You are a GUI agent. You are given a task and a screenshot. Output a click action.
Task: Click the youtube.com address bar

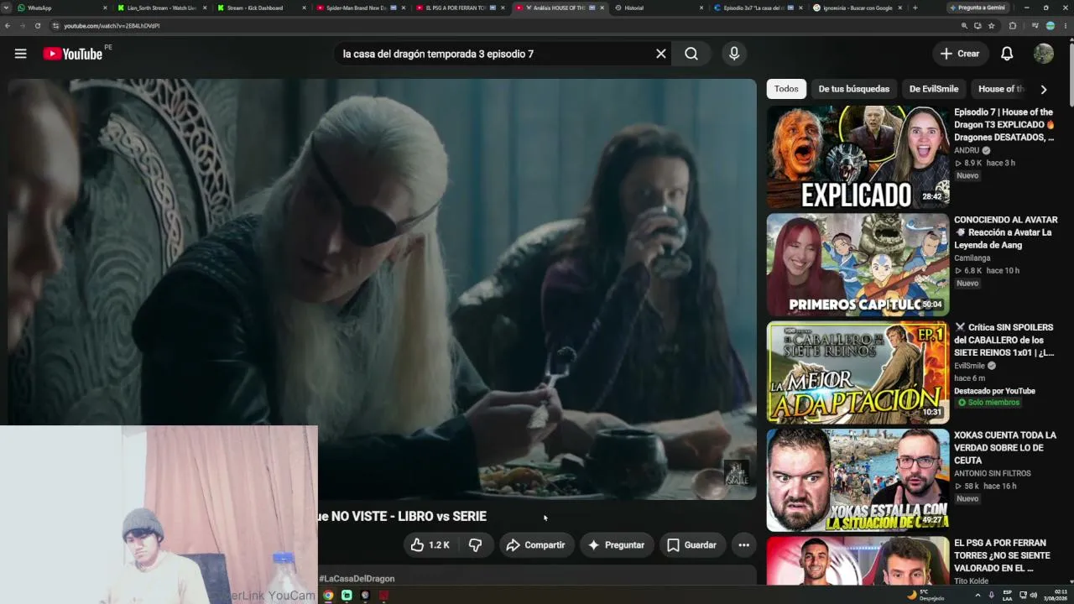point(503,26)
